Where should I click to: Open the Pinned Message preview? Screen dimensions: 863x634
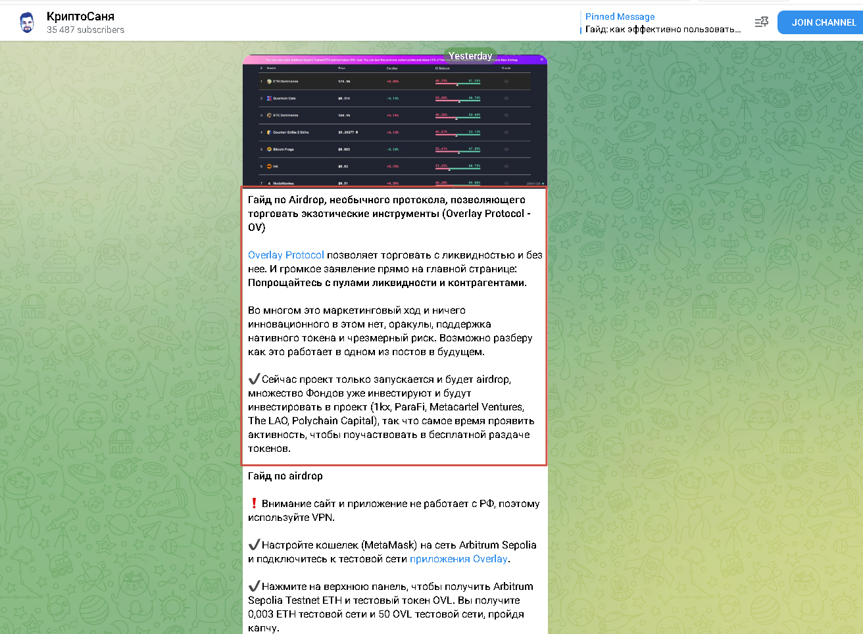click(663, 22)
